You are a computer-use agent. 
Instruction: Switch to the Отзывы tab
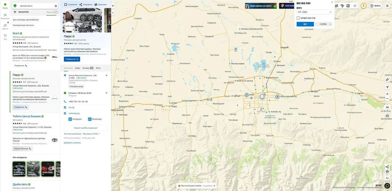tap(88, 68)
